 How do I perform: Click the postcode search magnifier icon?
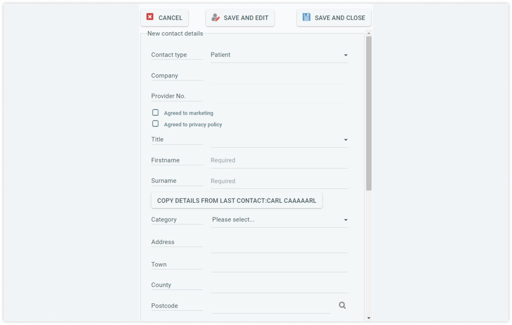342,305
